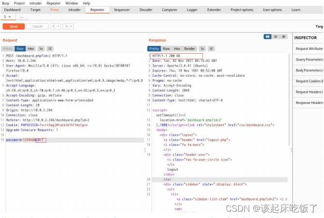Open the Burp menu
Image resolution: width=324 pixels, height=218 pixels.
6,3
